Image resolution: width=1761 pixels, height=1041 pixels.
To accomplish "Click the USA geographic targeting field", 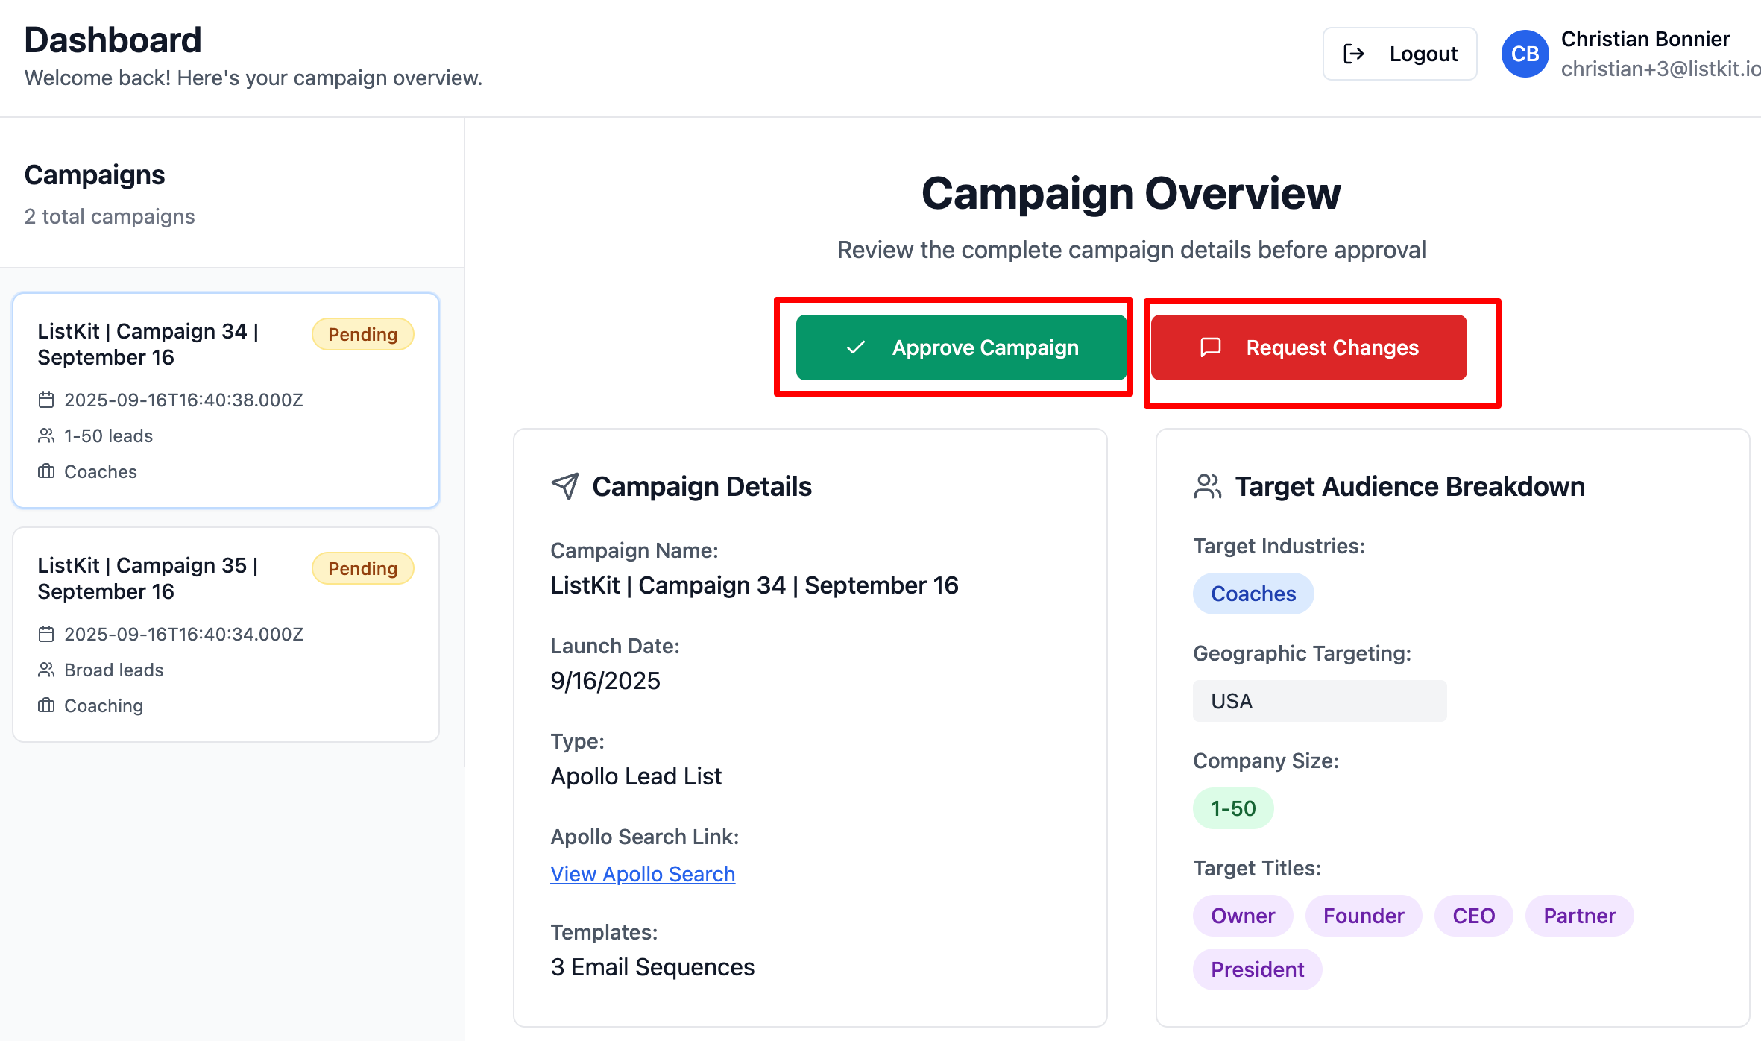I will click(1319, 701).
